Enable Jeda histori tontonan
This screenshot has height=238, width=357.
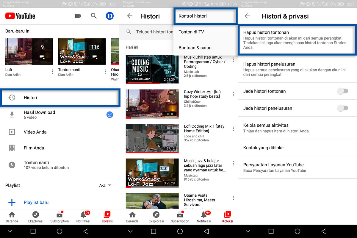coord(342,92)
